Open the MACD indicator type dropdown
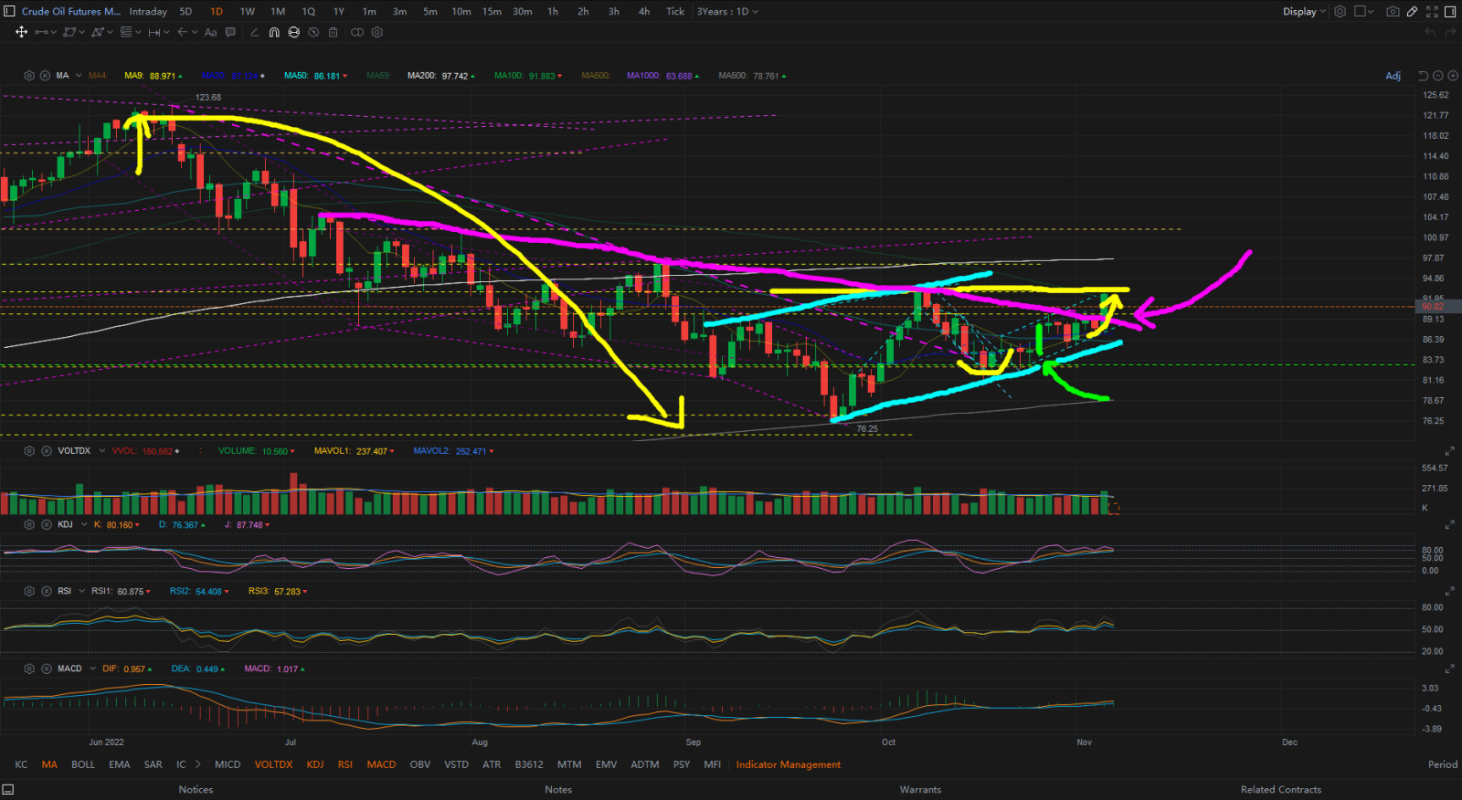 click(92, 668)
